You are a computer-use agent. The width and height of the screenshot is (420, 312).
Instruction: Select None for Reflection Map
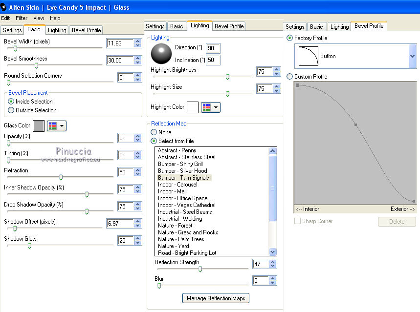tap(154, 132)
